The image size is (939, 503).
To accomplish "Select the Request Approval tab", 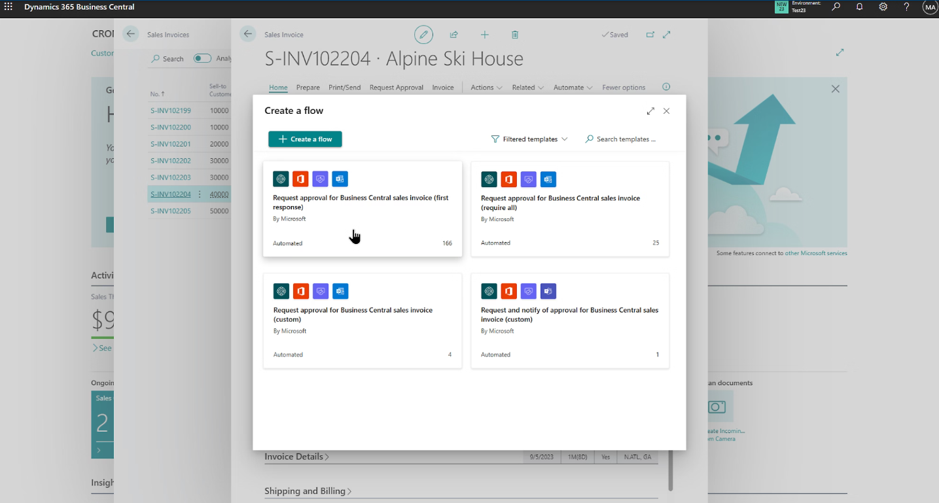I will click(396, 88).
